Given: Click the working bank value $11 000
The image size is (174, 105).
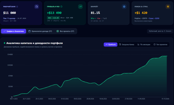Looking at the screenshot, I should tap(10, 13).
